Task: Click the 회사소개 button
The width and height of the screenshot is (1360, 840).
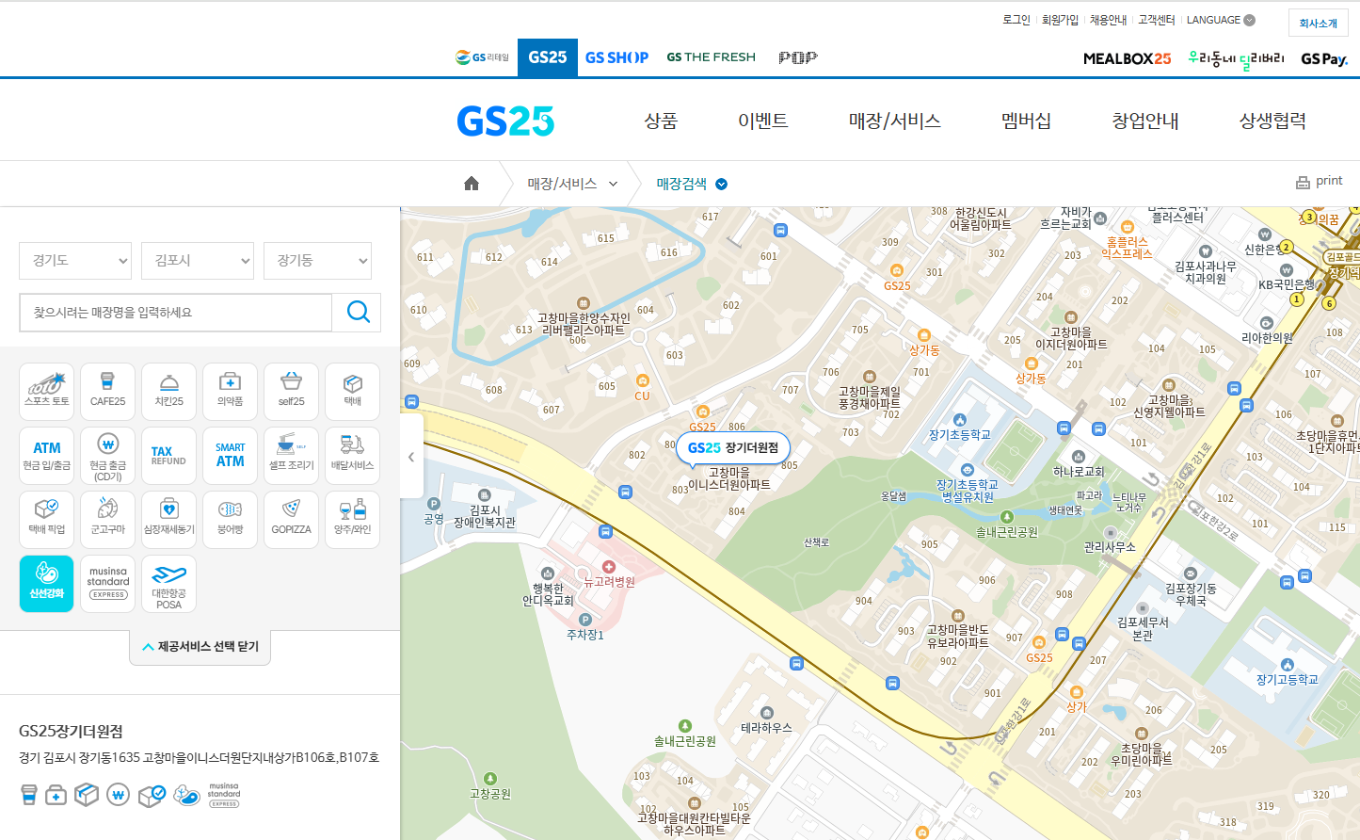Action: coord(1318,23)
